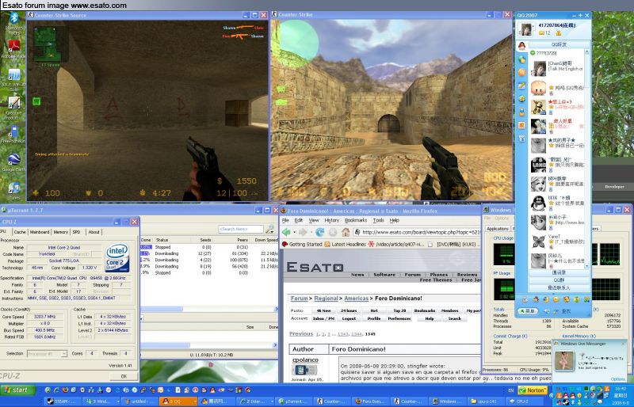Viewport: 634px width, 407px height.
Task: Click Phones in Esato navigation bar
Action: [439, 275]
